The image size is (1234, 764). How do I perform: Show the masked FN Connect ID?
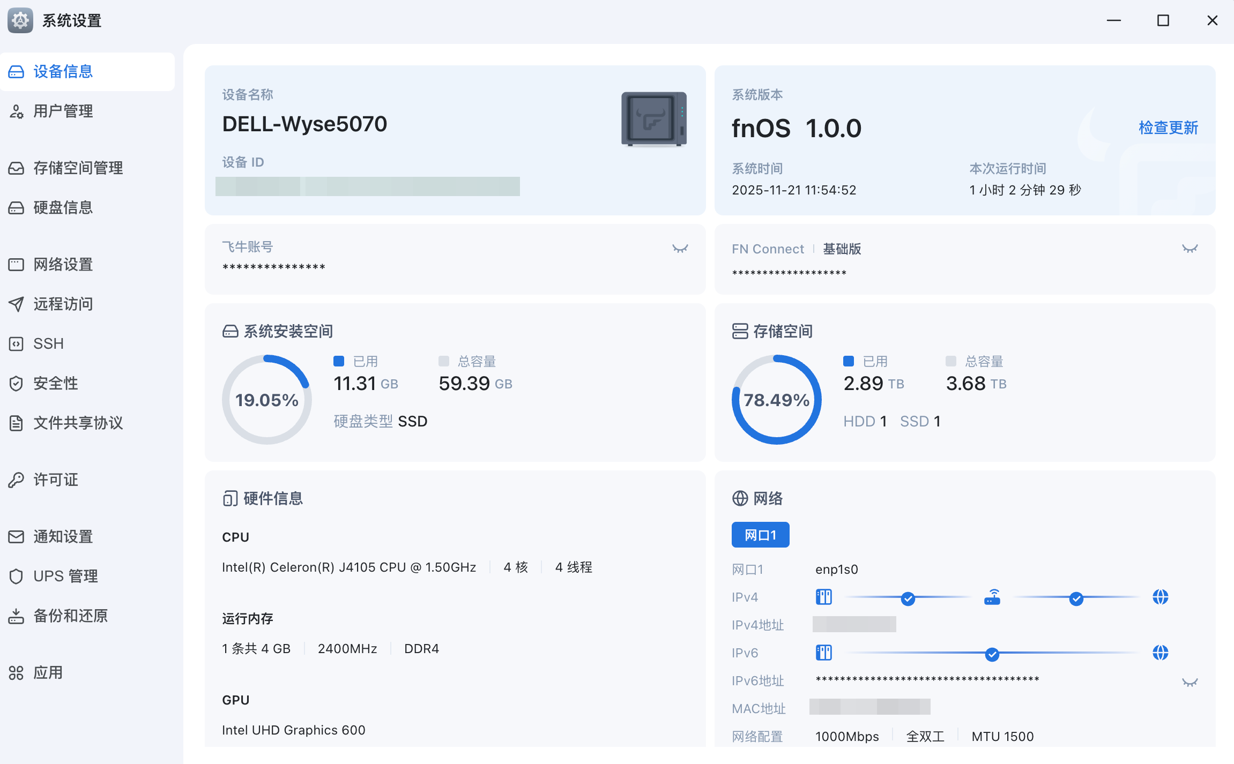(x=1190, y=249)
